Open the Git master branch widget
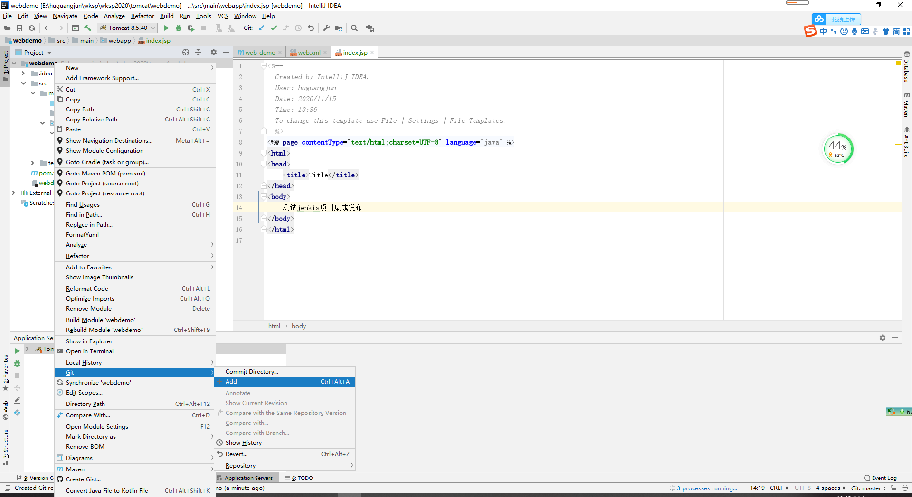 [x=868, y=488]
